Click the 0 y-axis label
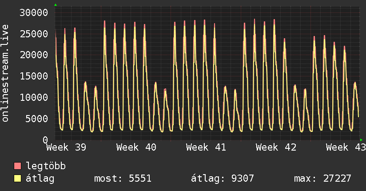This screenshot has width=366, height=191. (45, 140)
